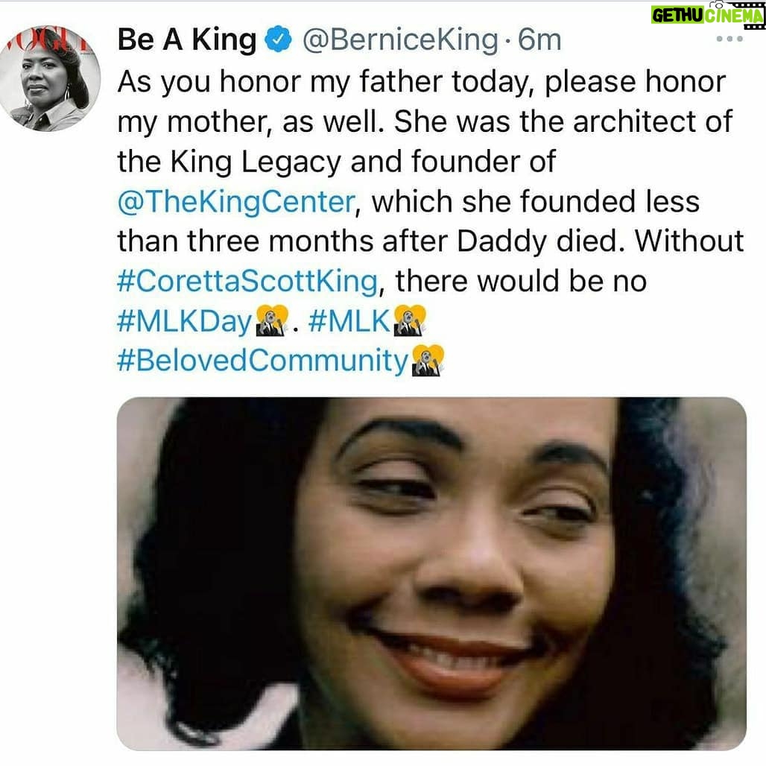Click the 'there would be no' text
The height and width of the screenshot is (766, 766).
click(521, 282)
